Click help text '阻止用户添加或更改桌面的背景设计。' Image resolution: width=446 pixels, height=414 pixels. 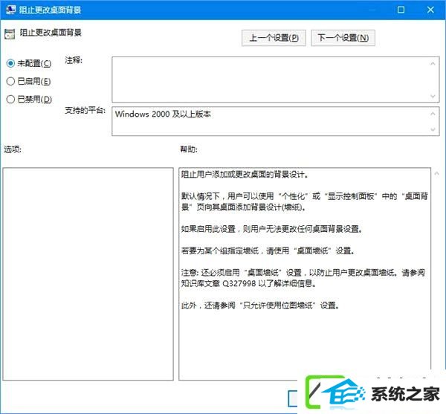click(x=245, y=175)
